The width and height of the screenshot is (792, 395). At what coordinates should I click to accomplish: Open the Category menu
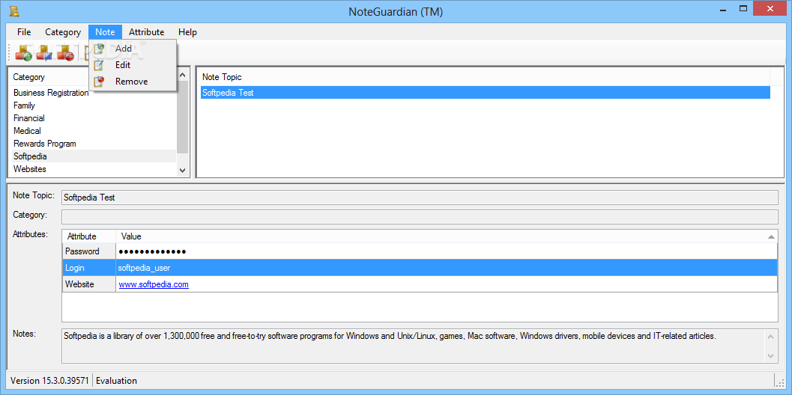coord(63,31)
